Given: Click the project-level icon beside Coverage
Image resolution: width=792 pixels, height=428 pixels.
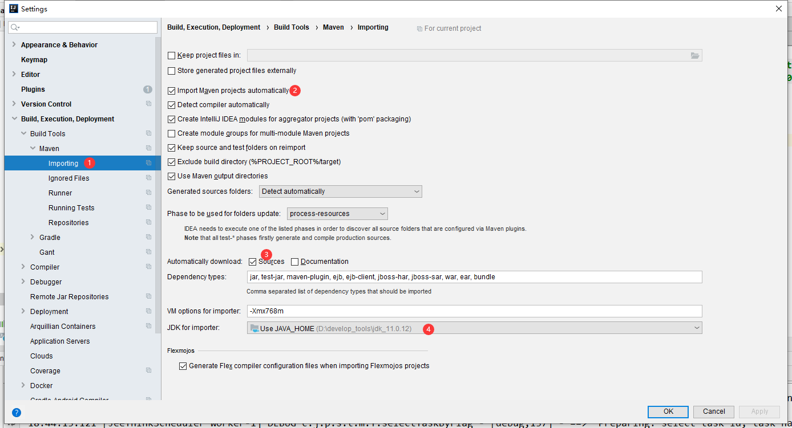Looking at the screenshot, I should point(148,370).
